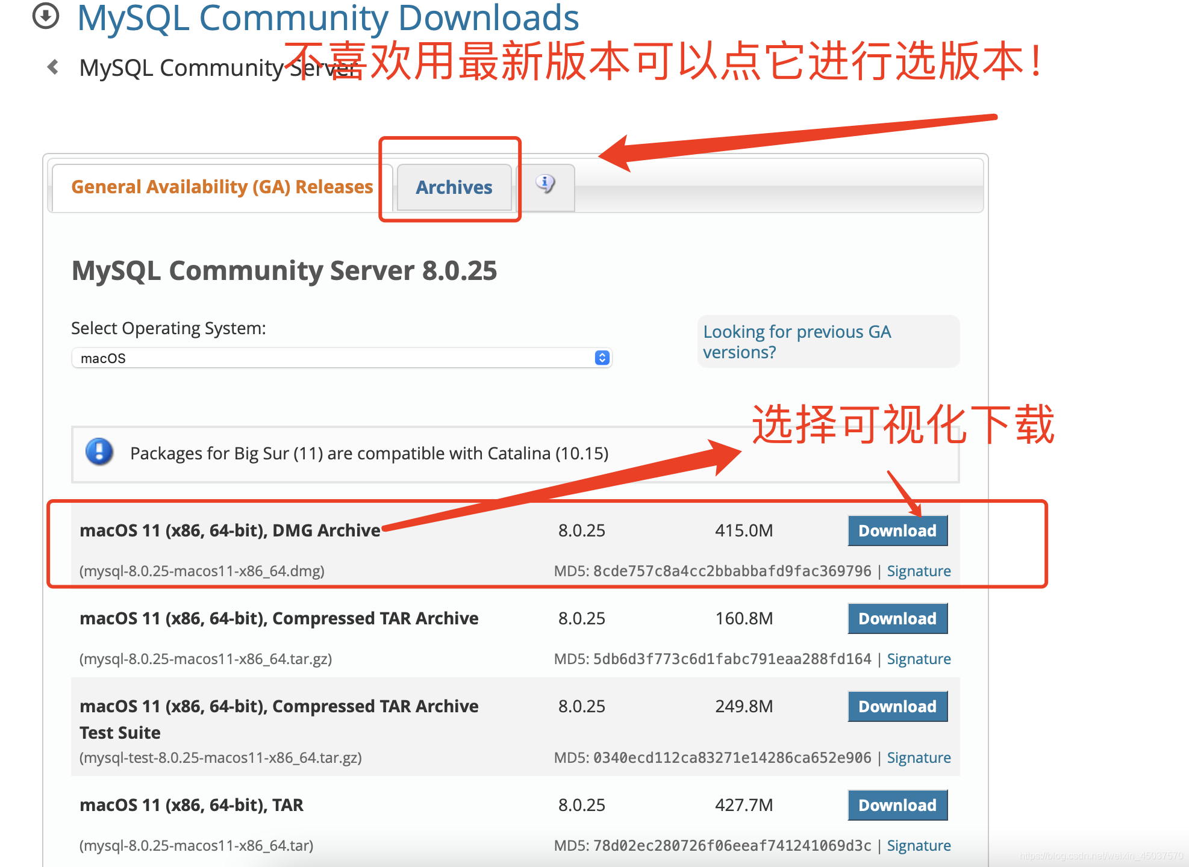Select filename (mysql-8.0.25-macos11-x86_64.tar.gz)

pyautogui.click(x=205, y=659)
